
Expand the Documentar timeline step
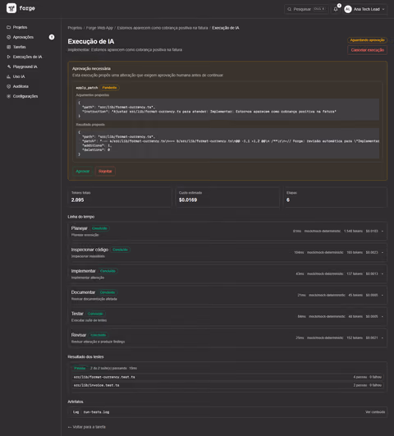pyautogui.click(x=227, y=296)
